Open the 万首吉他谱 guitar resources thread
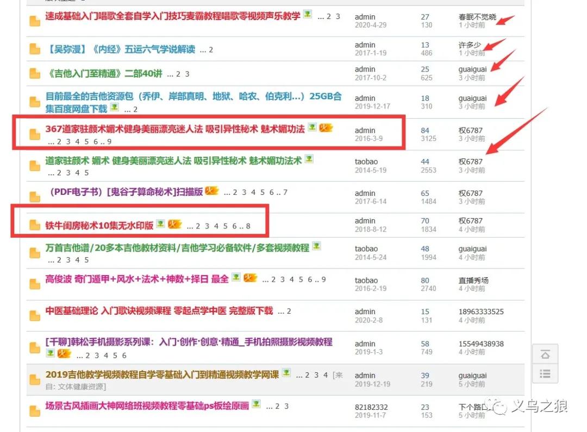The width and height of the screenshot is (587, 432). [177, 248]
